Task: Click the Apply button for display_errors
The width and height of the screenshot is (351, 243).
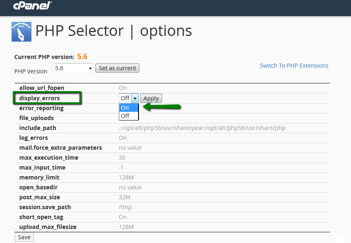Action: pyautogui.click(x=151, y=98)
